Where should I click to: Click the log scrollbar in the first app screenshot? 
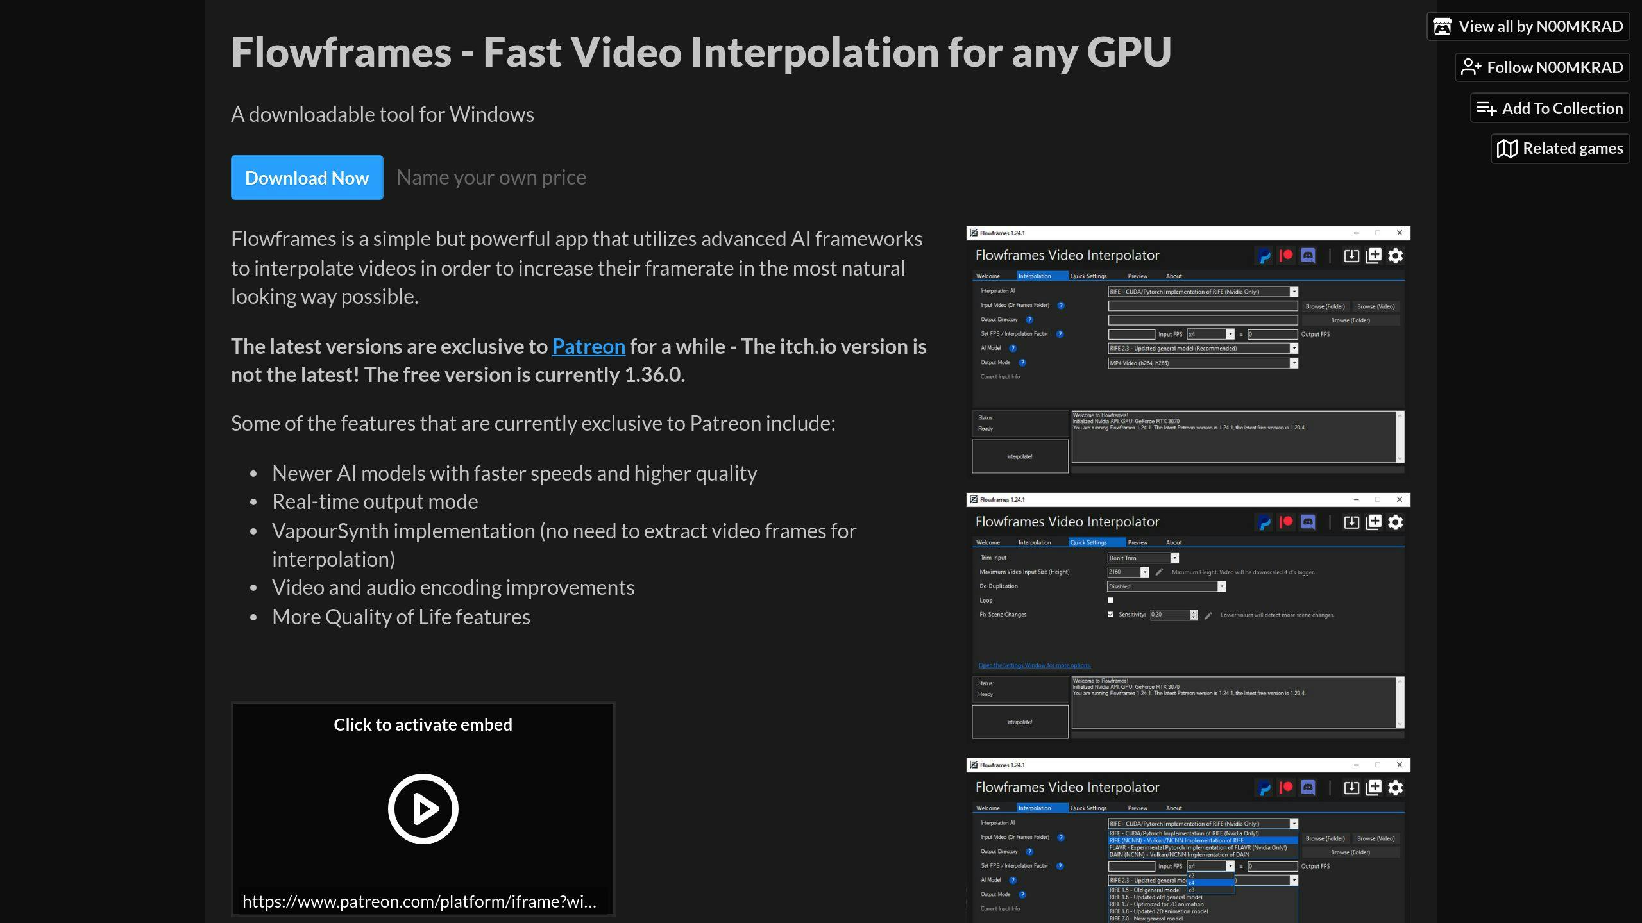[1400, 437]
